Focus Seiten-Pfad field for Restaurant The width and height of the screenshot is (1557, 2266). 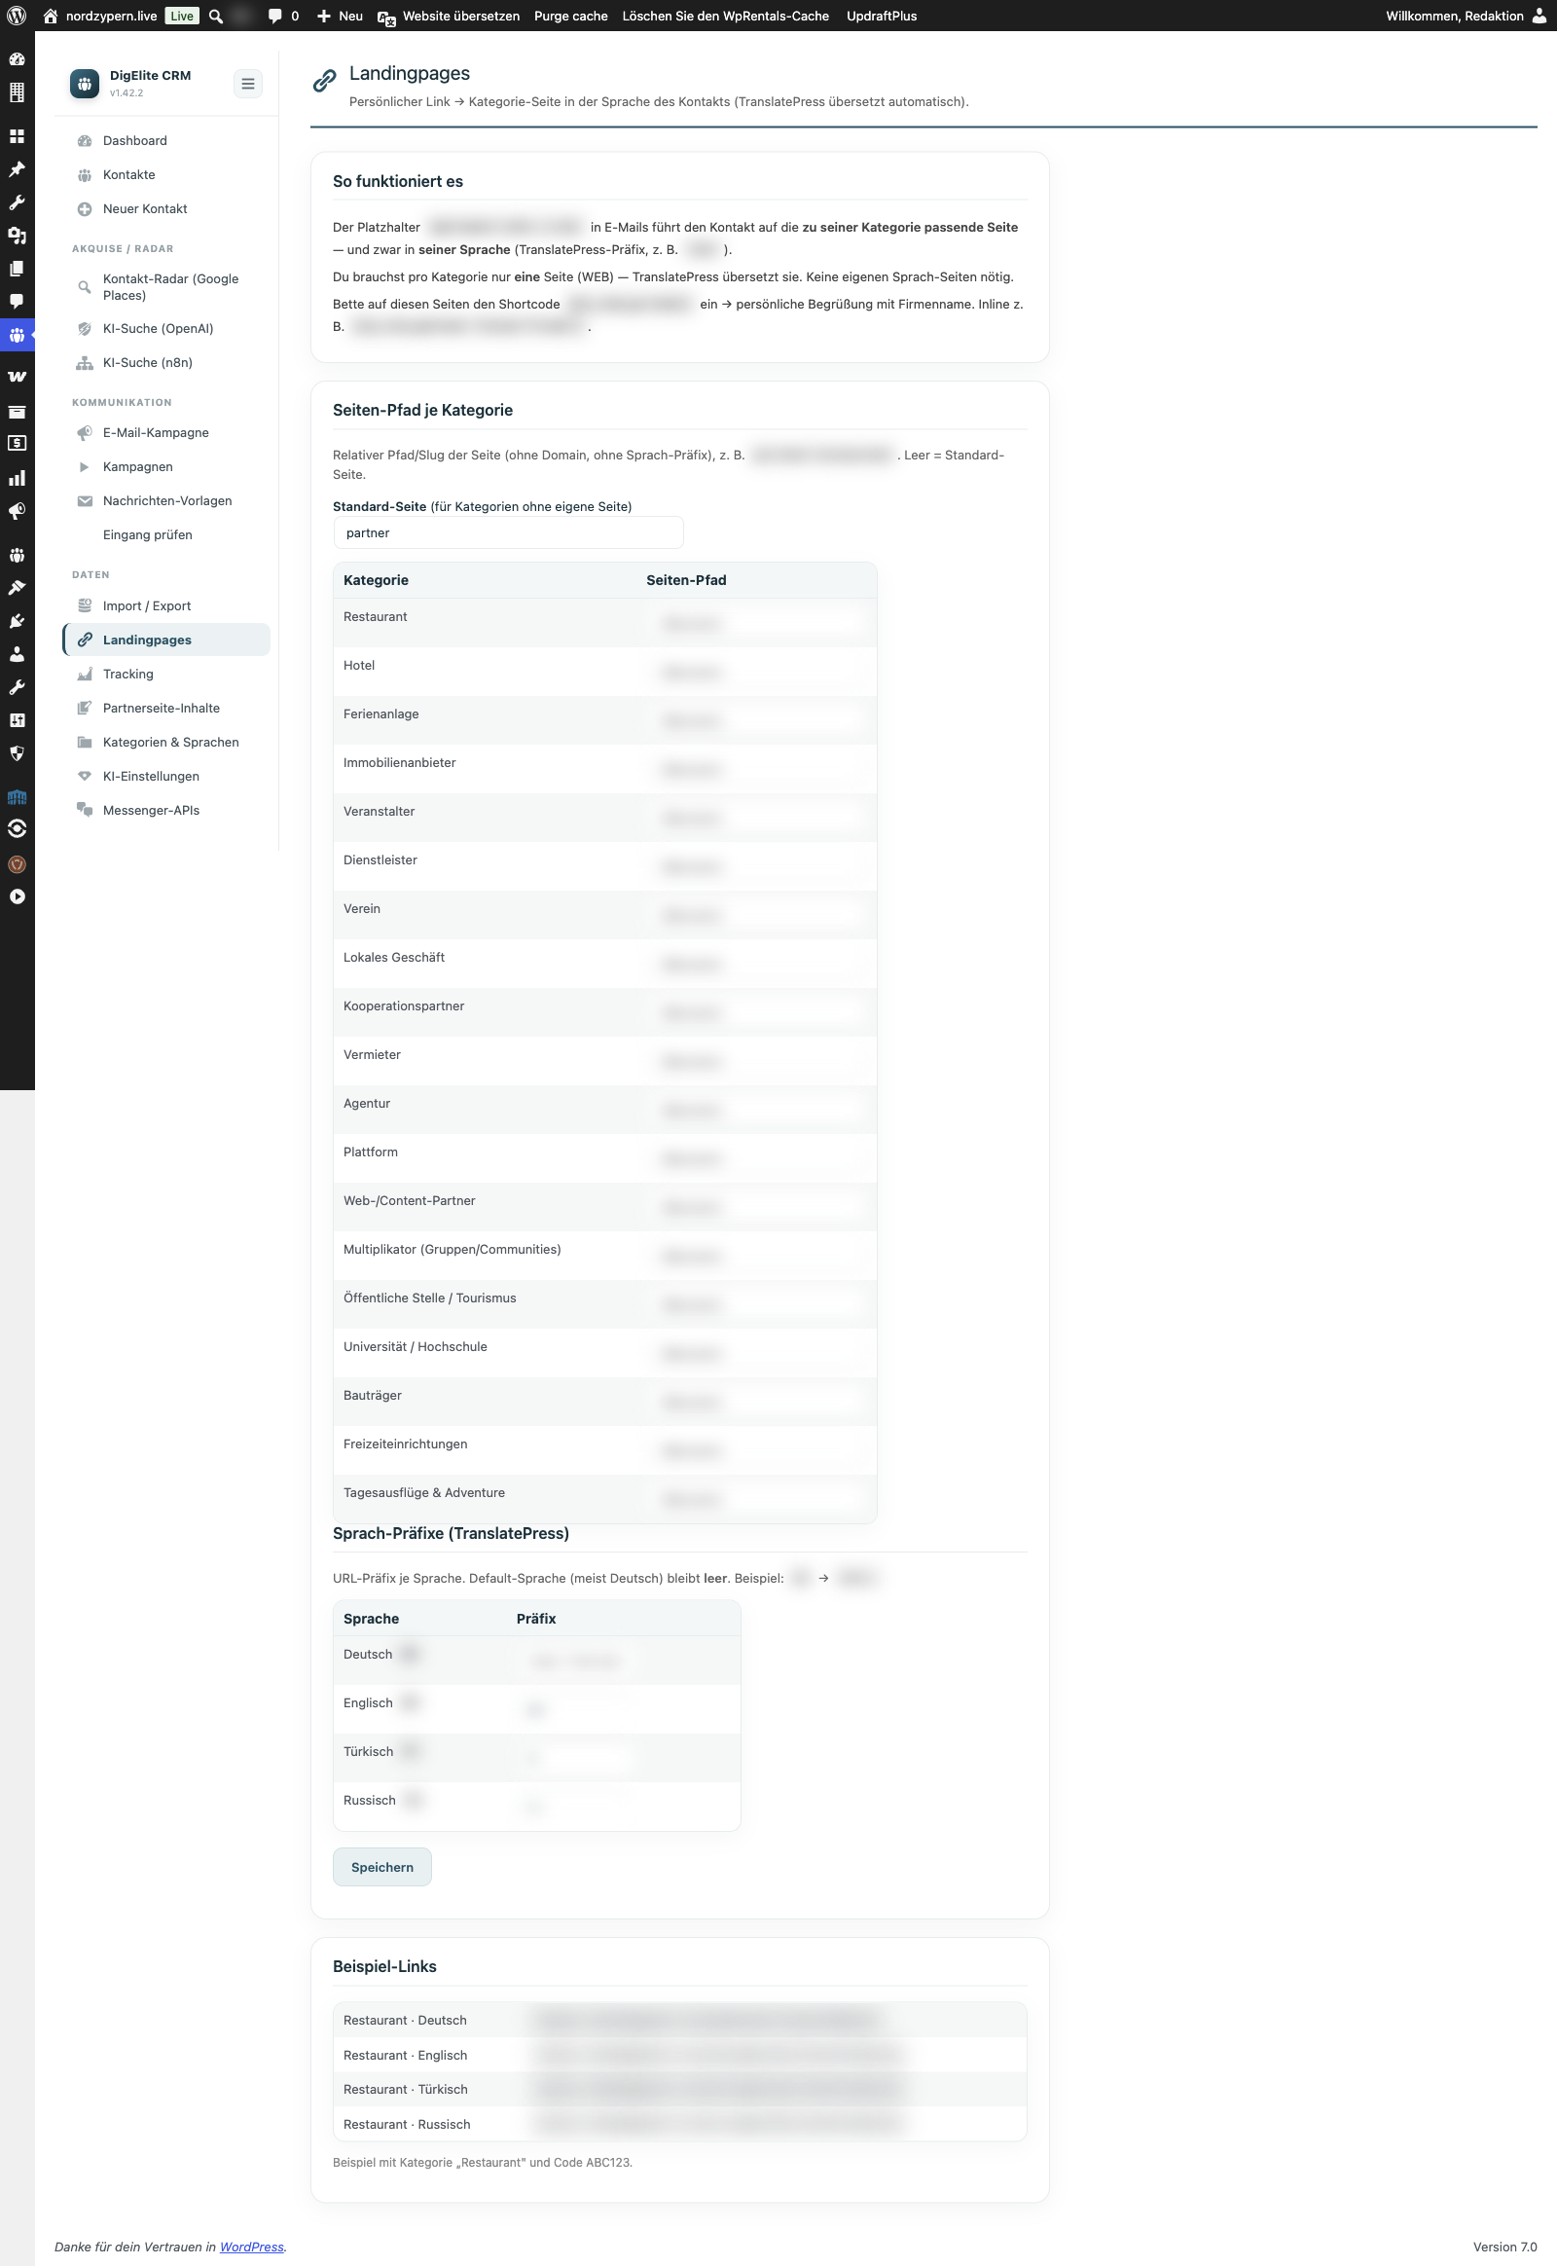click(x=756, y=623)
